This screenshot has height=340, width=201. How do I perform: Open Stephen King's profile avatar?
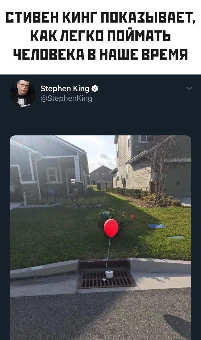(23, 93)
